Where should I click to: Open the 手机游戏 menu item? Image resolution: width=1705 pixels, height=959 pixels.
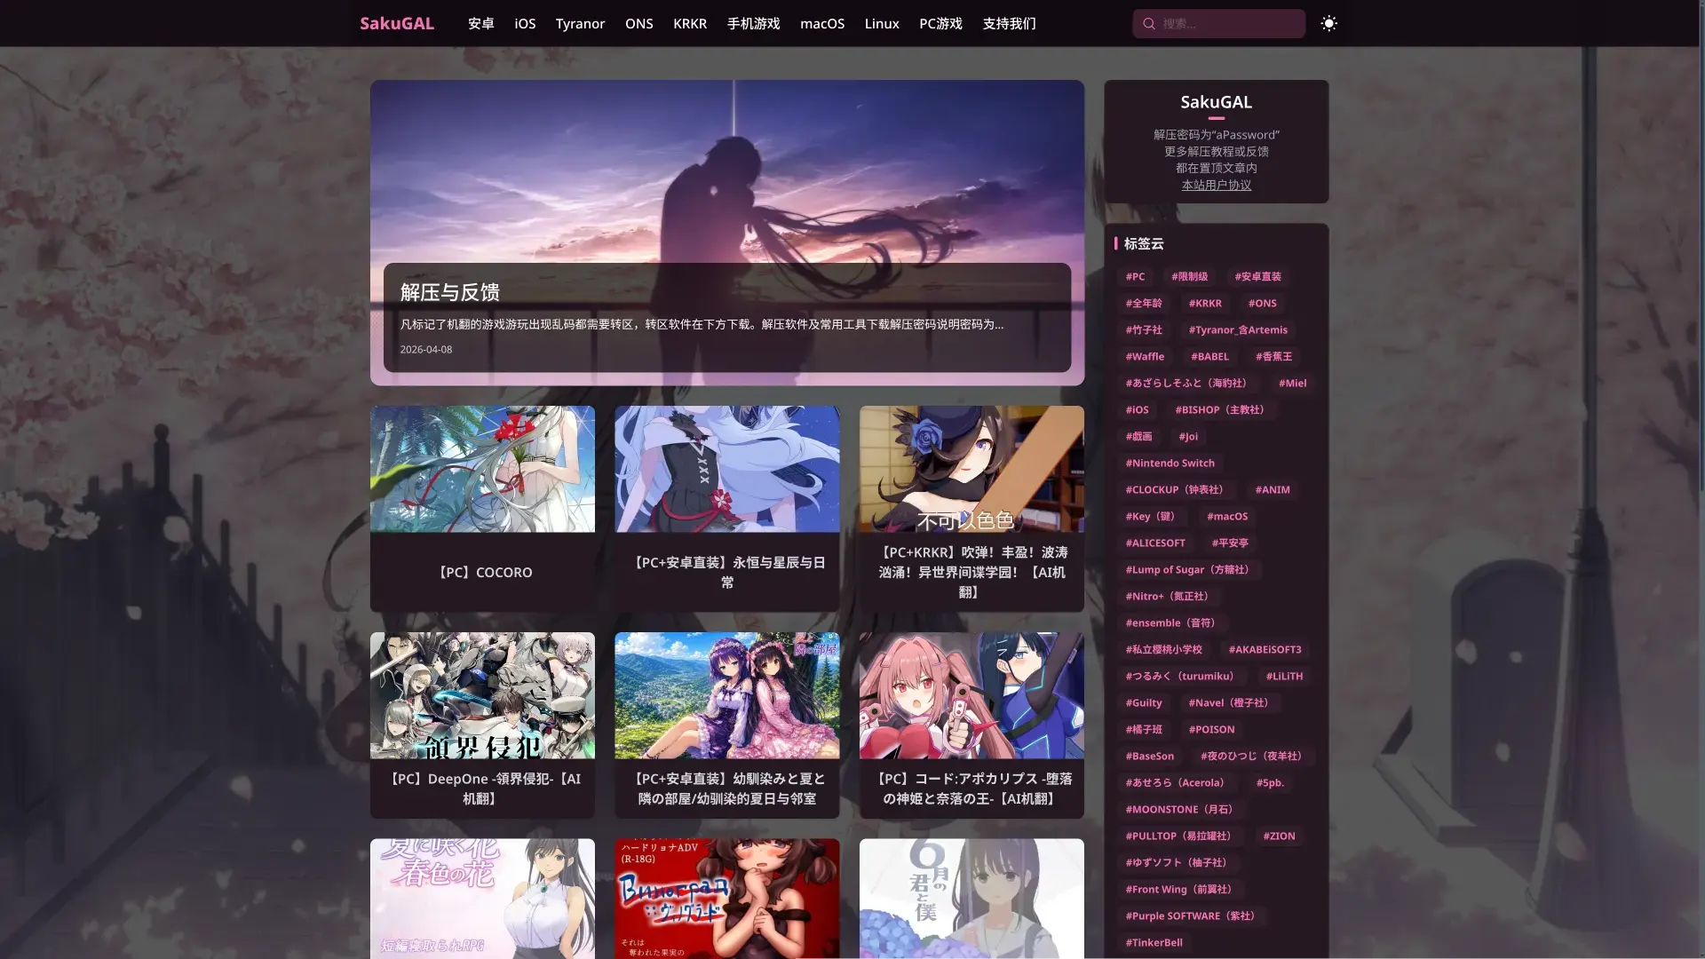(753, 24)
